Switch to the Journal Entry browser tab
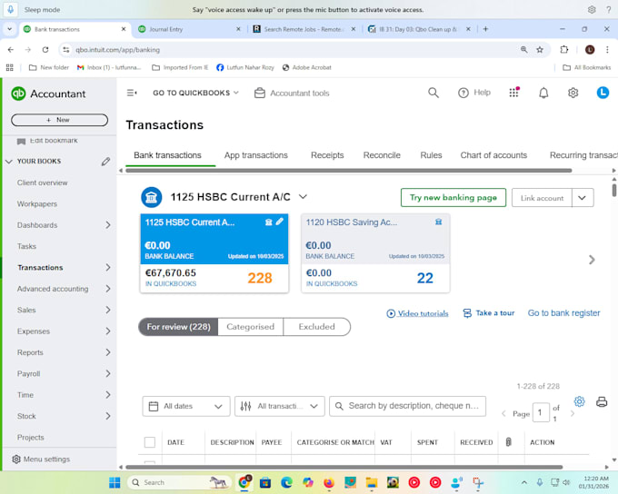Screen dimensions: 618x494 (189, 29)
